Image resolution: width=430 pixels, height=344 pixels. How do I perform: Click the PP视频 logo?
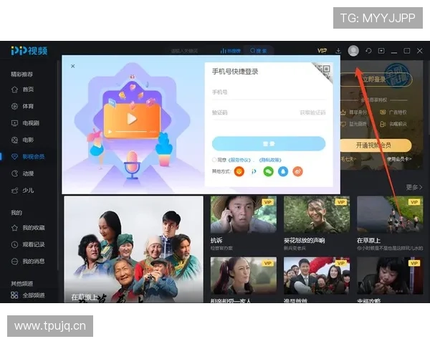pyautogui.click(x=29, y=50)
